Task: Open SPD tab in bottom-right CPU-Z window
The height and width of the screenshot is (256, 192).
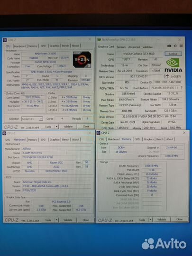Action: click(x=137, y=139)
